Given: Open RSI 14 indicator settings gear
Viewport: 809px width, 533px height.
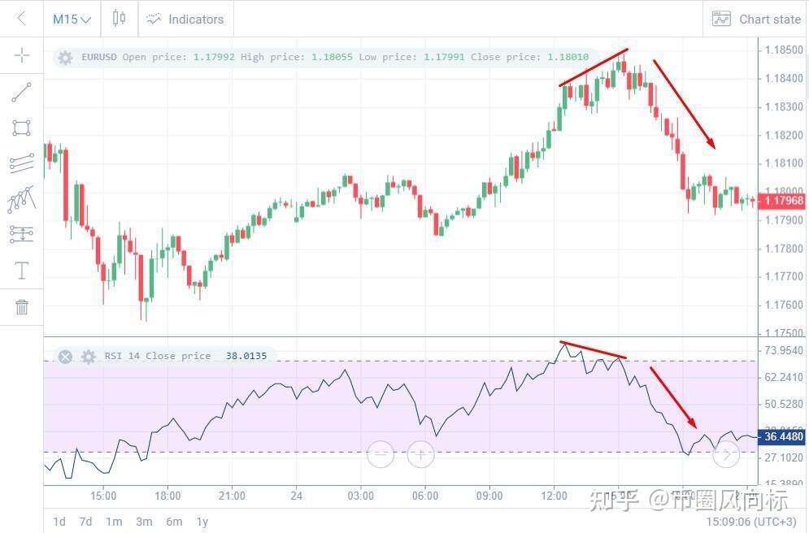Looking at the screenshot, I should point(89,356).
